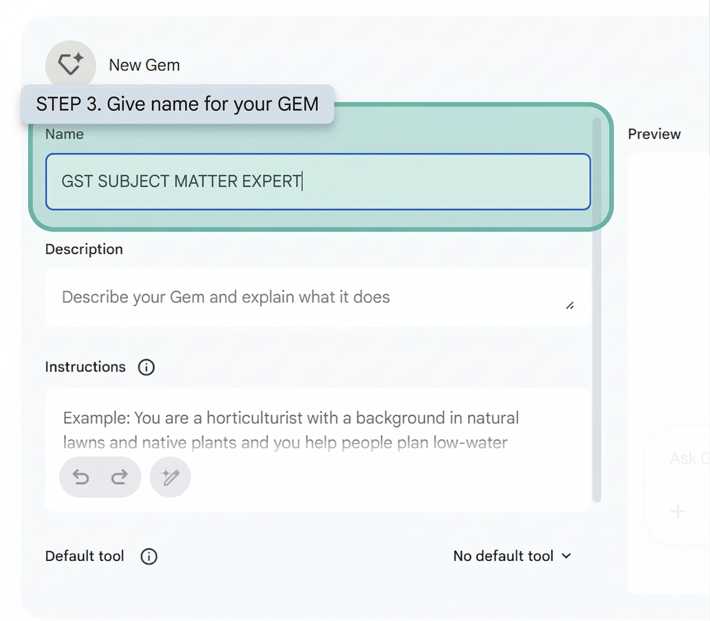Expand the Default tool chevron arrow

click(x=566, y=556)
